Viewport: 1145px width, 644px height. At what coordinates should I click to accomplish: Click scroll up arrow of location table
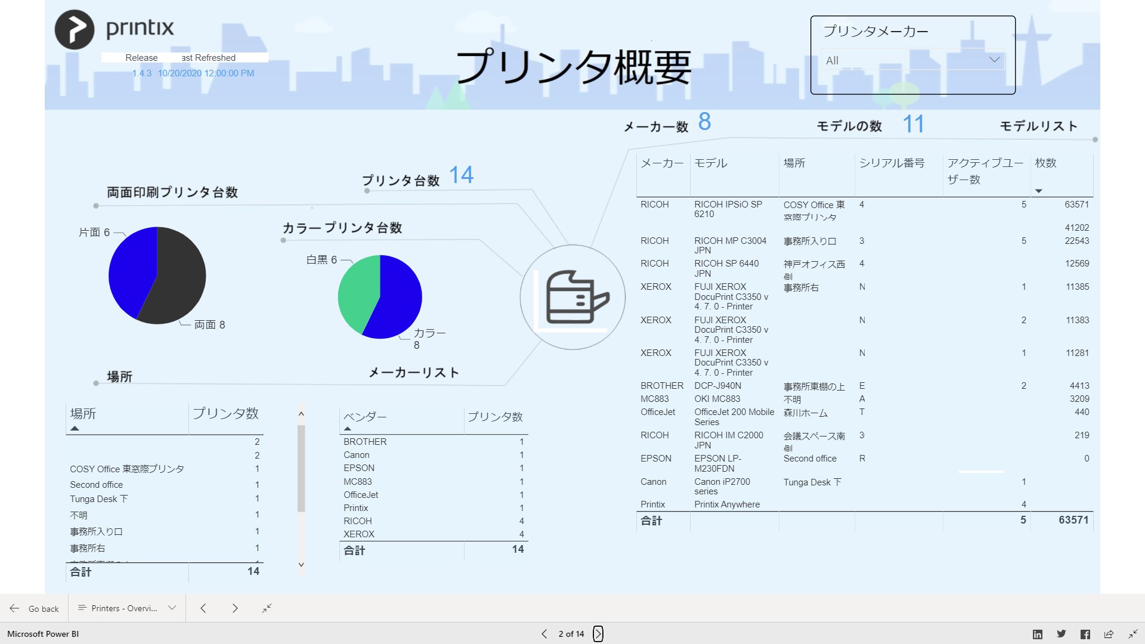click(301, 414)
